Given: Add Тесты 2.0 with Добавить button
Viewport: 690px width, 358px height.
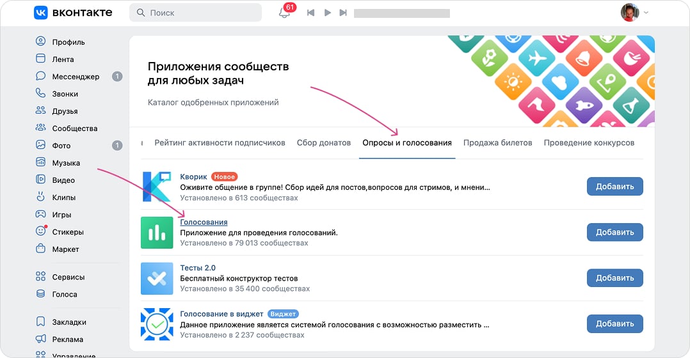Looking at the screenshot, I should (x=614, y=277).
